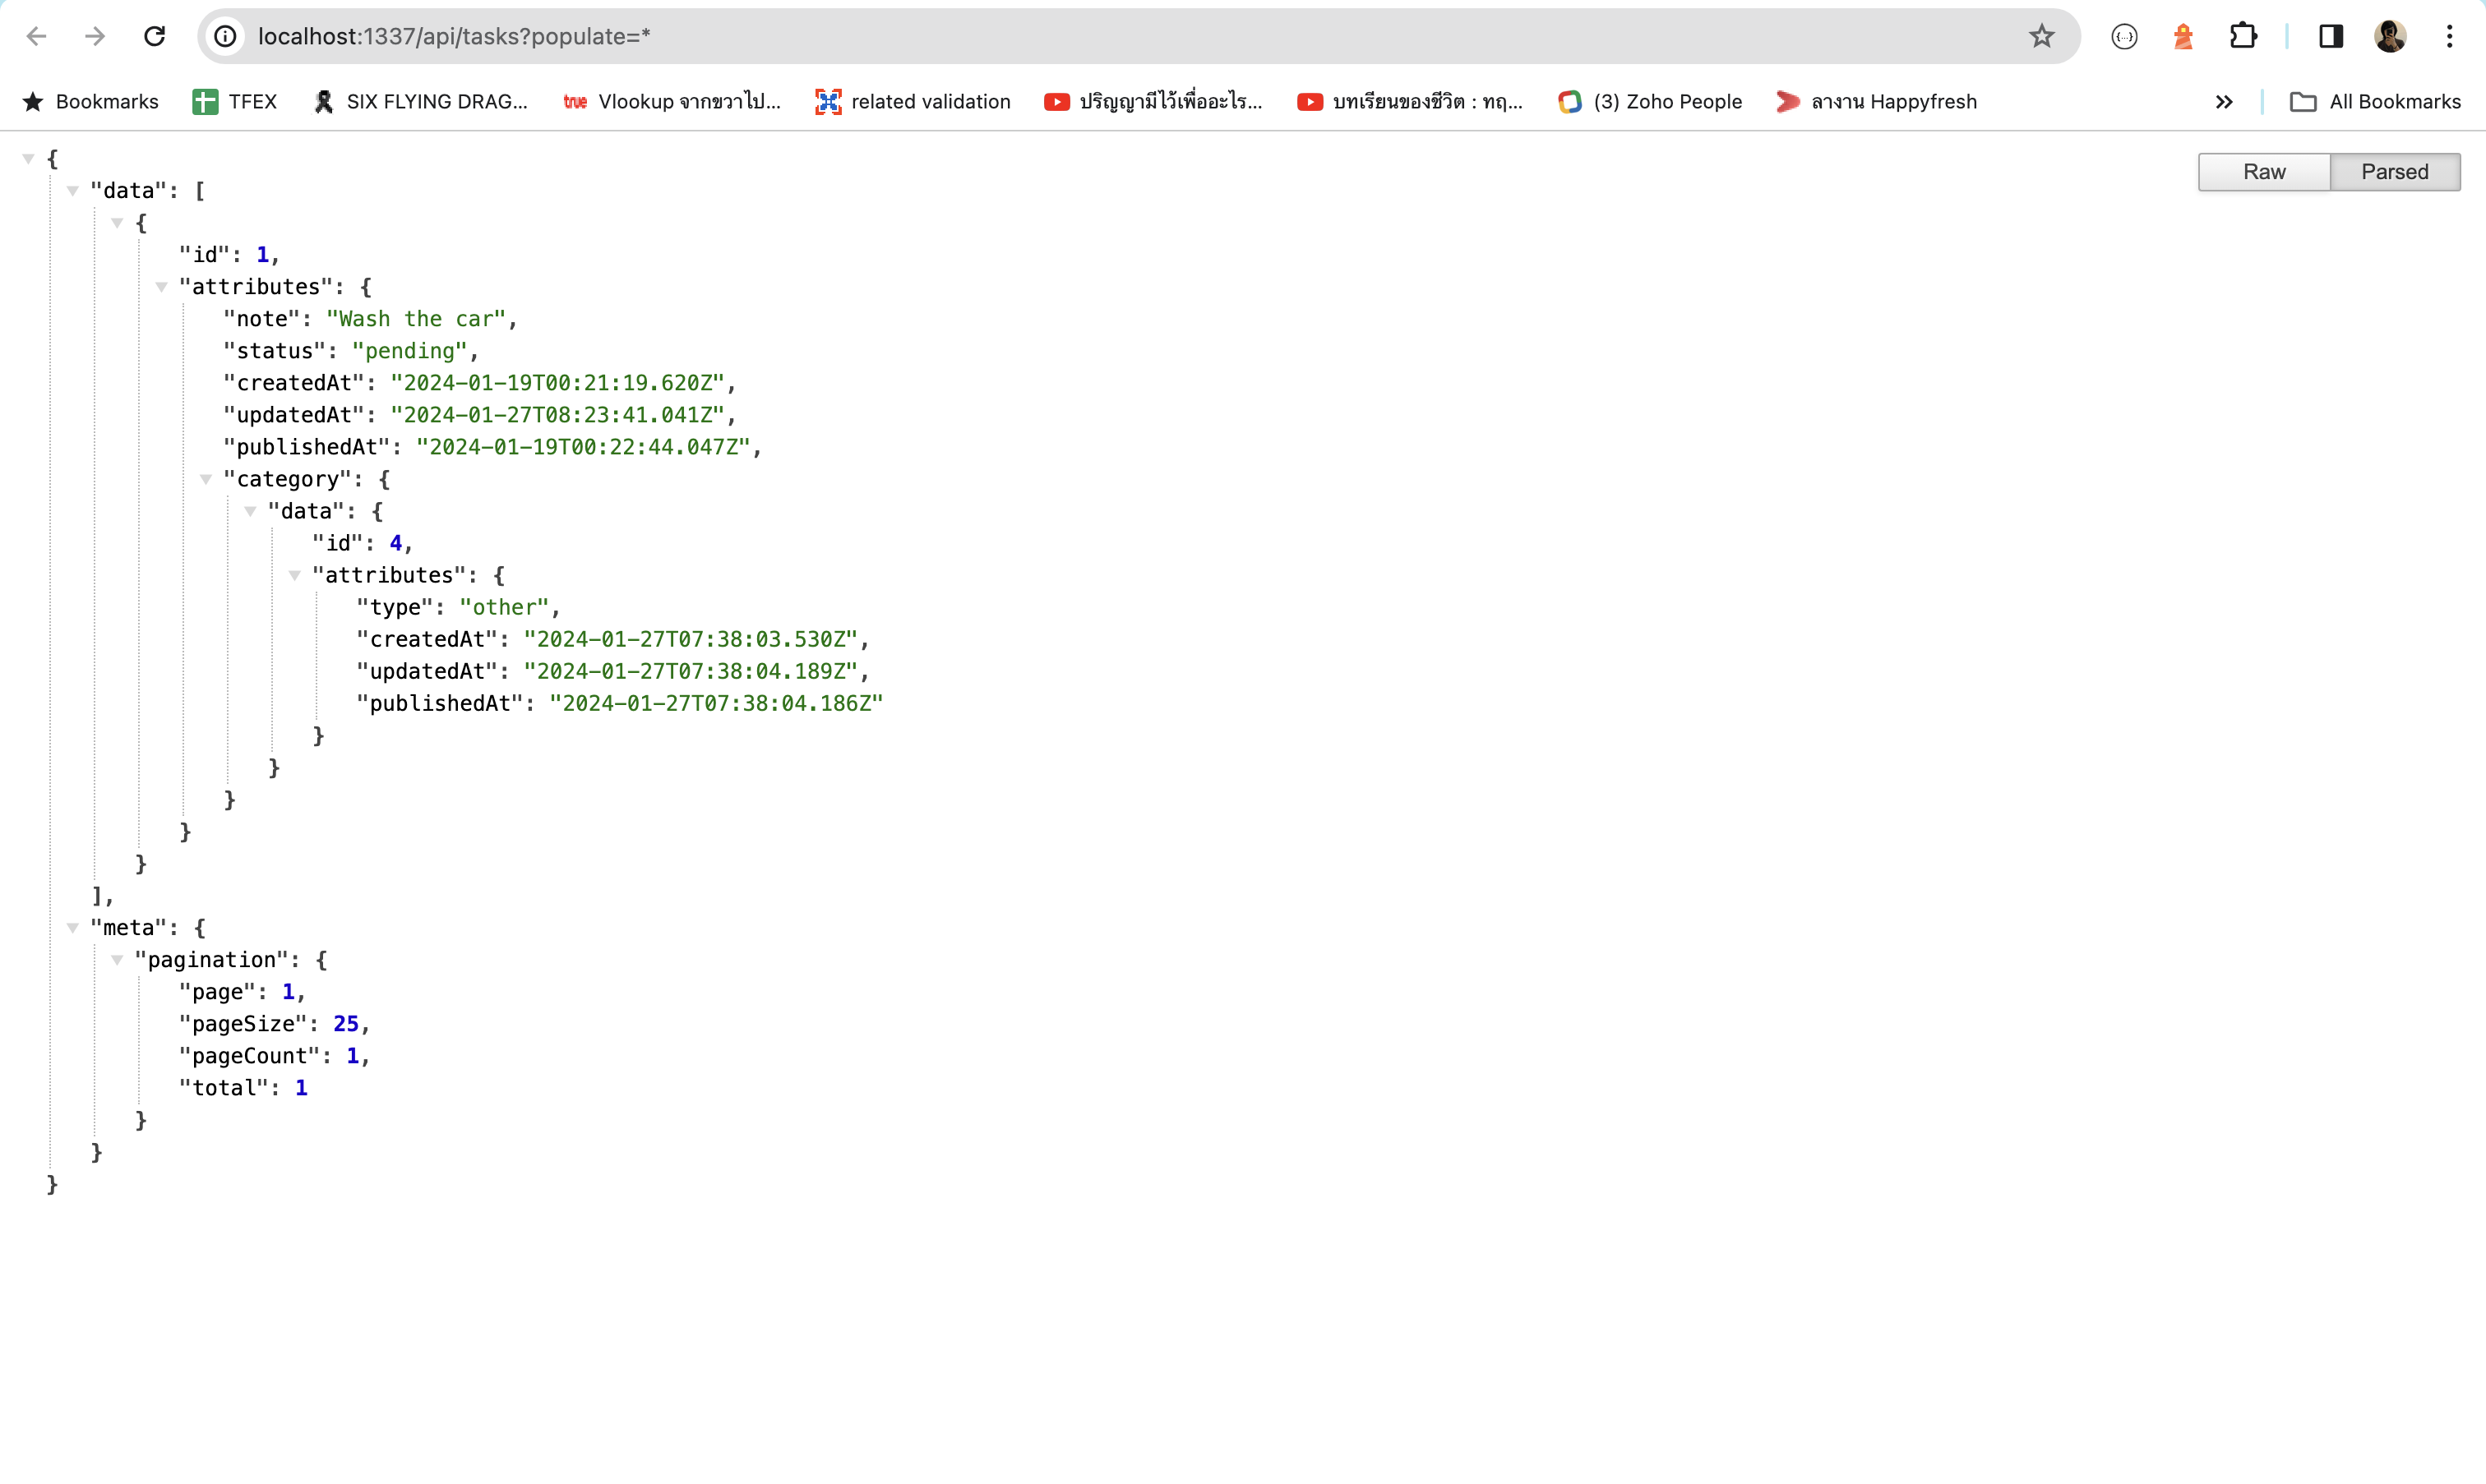The width and height of the screenshot is (2486, 1484).
Task: Click the browser back arrow
Action: pyautogui.click(x=37, y=37)
